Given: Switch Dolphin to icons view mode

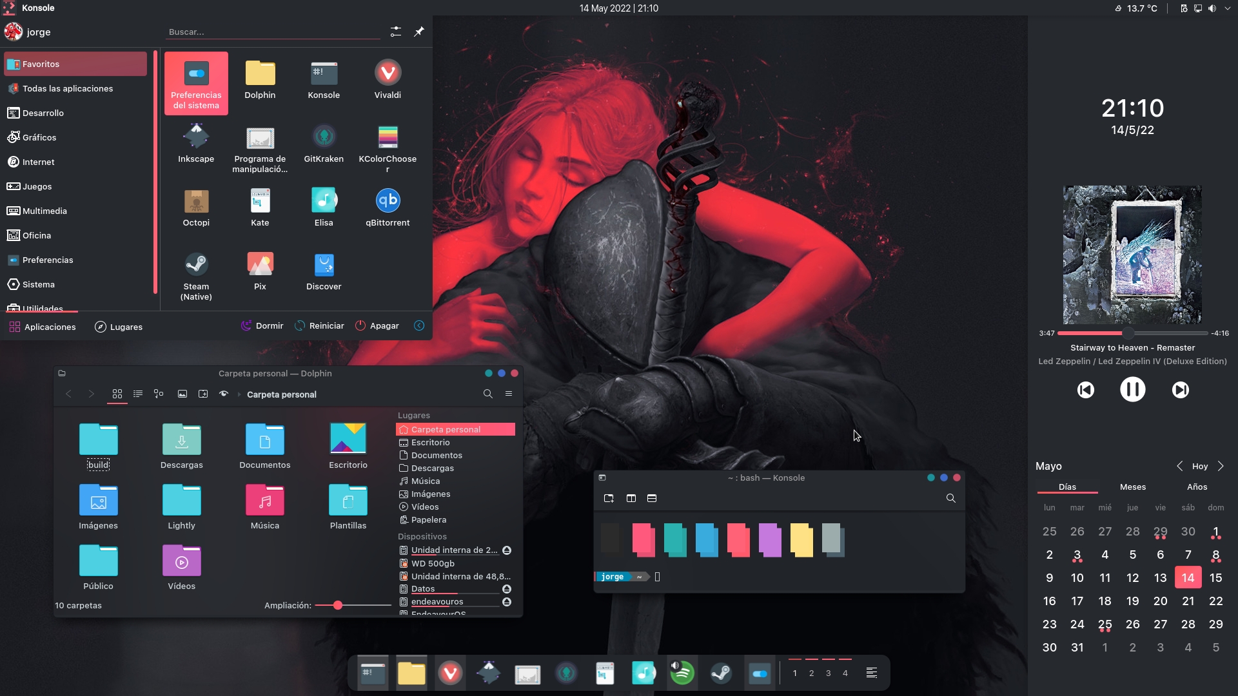Looking at the screenshot, I should [117, 394].
